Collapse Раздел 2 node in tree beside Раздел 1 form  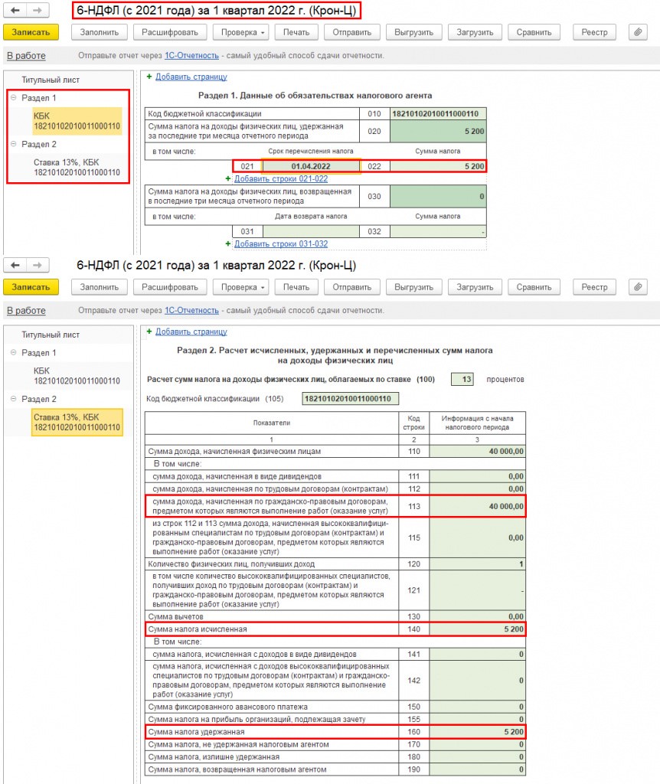pyautogui.click(x=14, y=144)
